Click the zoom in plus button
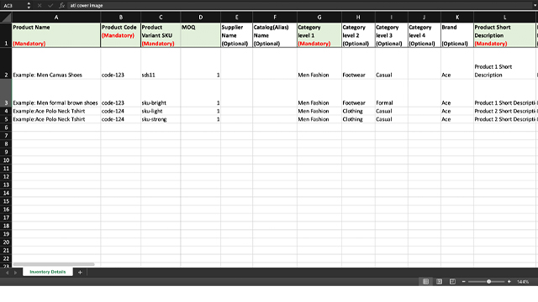 [509, 282]
